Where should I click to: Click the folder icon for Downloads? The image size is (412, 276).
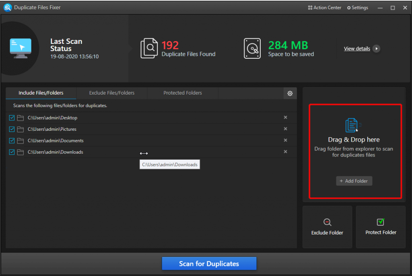[21, 152]
